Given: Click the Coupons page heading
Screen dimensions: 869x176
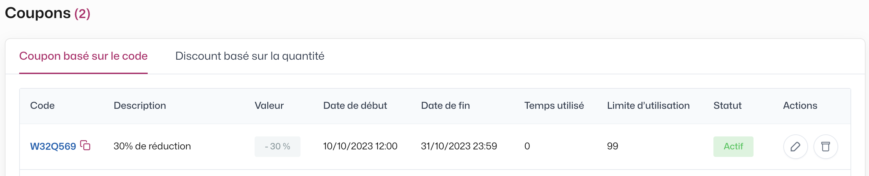Looking at the screenshot, I should point(48,13).
